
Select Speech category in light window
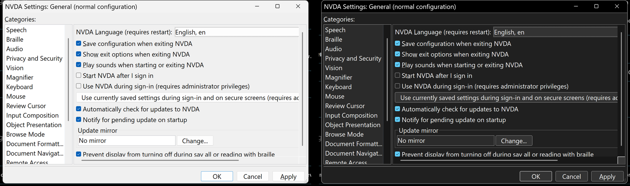[x=16, y=30]
